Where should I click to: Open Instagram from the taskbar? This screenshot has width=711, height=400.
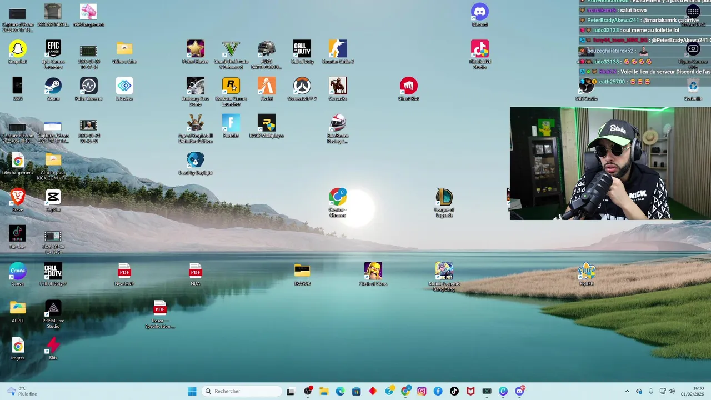(422, 391)
